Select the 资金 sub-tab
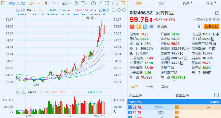 click(150, 87)
